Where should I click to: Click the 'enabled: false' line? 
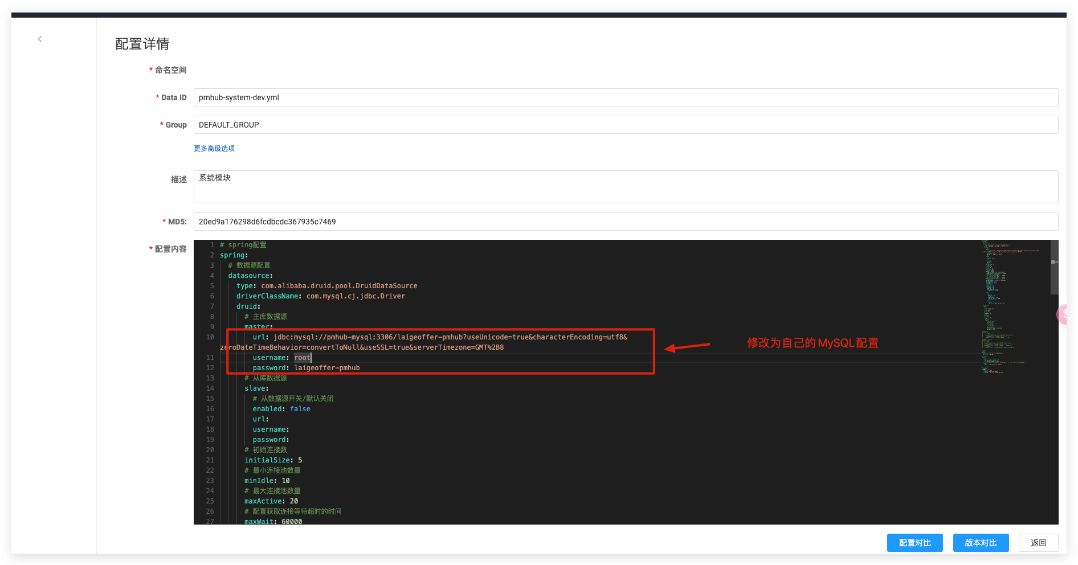[281, 409]
